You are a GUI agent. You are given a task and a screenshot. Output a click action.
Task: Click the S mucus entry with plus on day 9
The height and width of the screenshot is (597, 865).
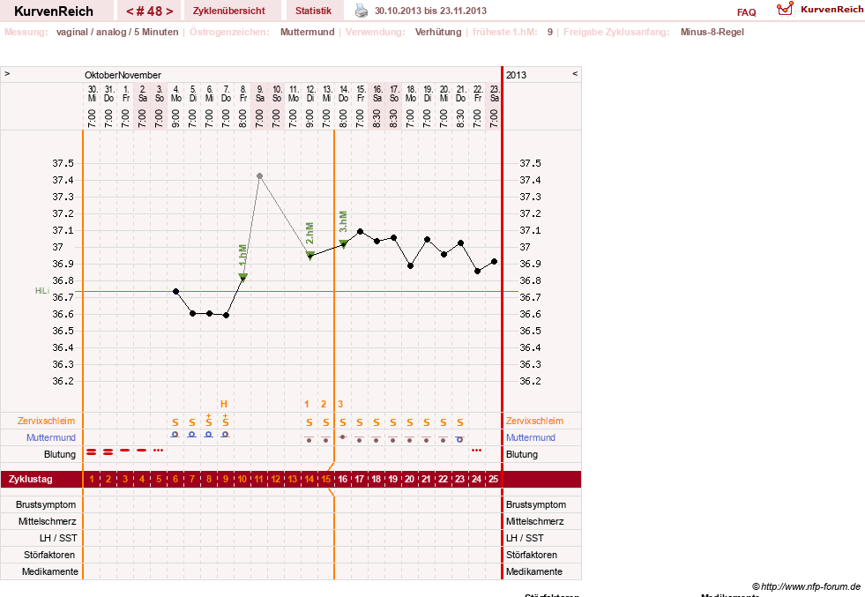coord(225,420)
